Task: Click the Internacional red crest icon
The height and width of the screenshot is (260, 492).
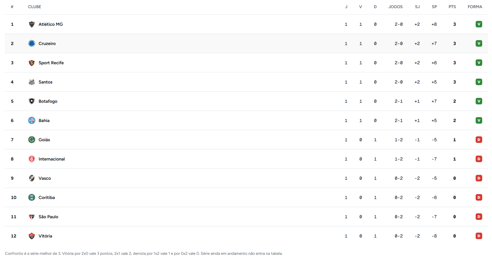Action: [31, 159]
